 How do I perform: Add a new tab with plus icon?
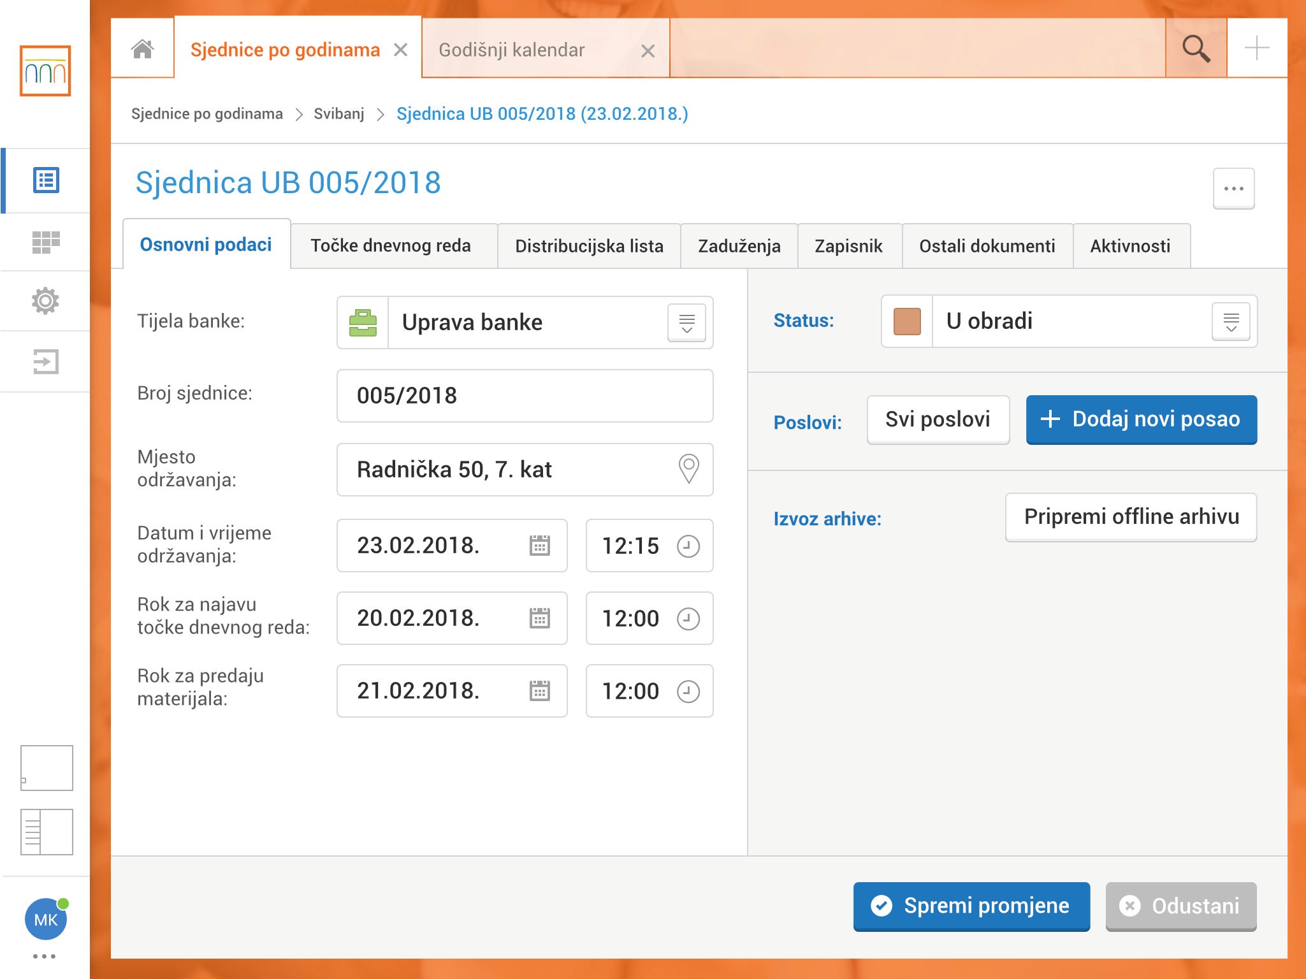tap(1256, 49)
